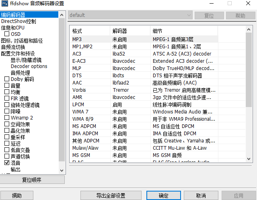
Task: Select the 其他 ADPCM row
Action: coord(144,141)
